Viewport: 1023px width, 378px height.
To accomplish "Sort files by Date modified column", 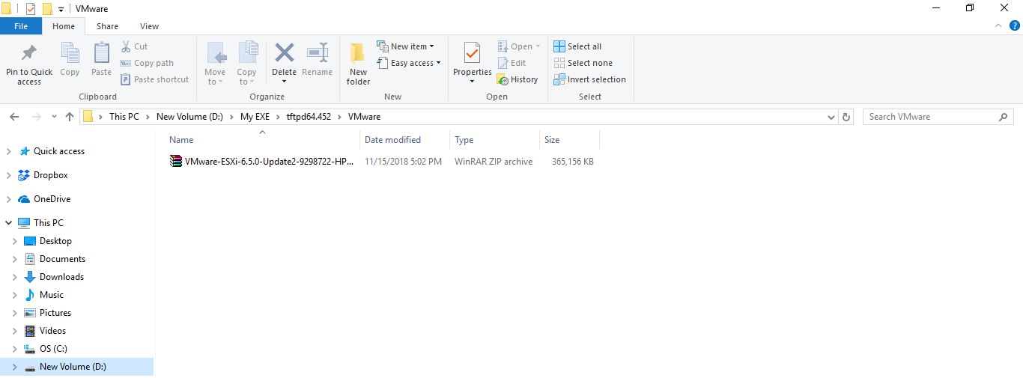I will [x=392, y=140].
